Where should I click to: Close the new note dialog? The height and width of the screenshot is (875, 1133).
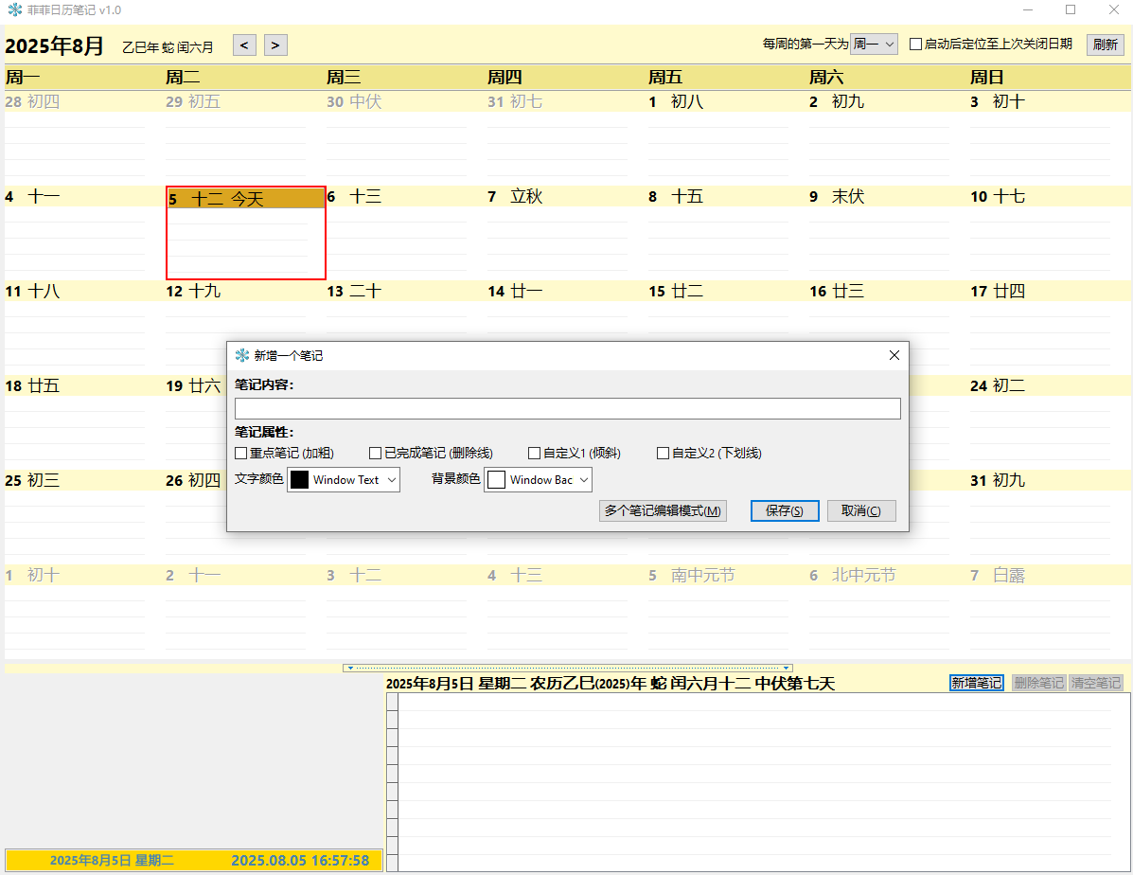coord(894,355)
